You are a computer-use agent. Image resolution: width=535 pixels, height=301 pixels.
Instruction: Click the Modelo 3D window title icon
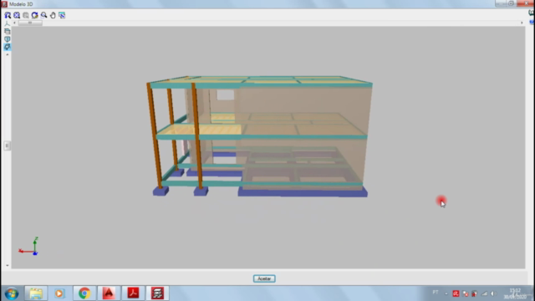[4, 4]
